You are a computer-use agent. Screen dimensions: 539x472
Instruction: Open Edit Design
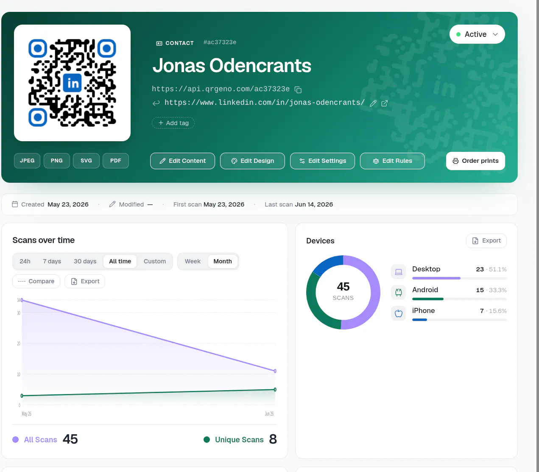point(252,161)
